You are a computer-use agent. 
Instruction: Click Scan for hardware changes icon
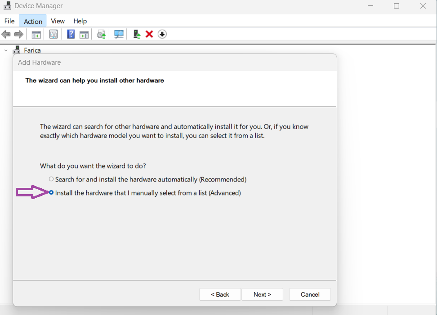click(119, 35)
